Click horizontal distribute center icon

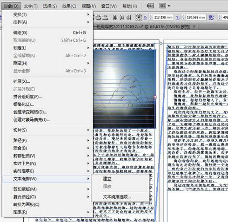pyautogui.click(x=122, y=18)
